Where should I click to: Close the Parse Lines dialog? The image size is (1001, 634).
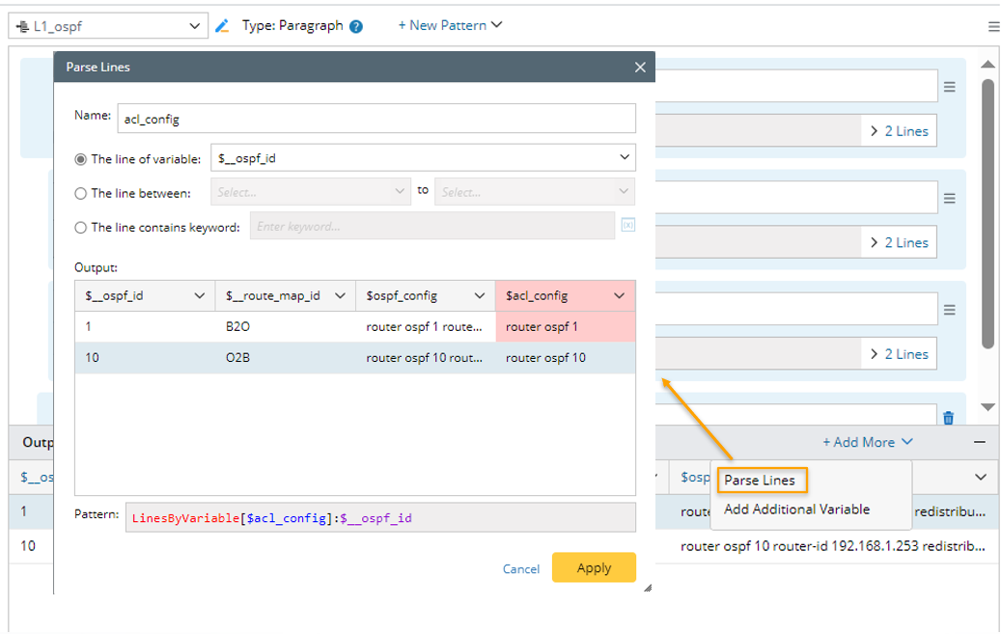tap(640, 68)
